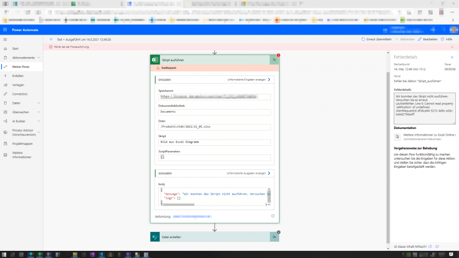Click the AI Builder icon
Screen dimensions: 459x258
click(5, 121)
